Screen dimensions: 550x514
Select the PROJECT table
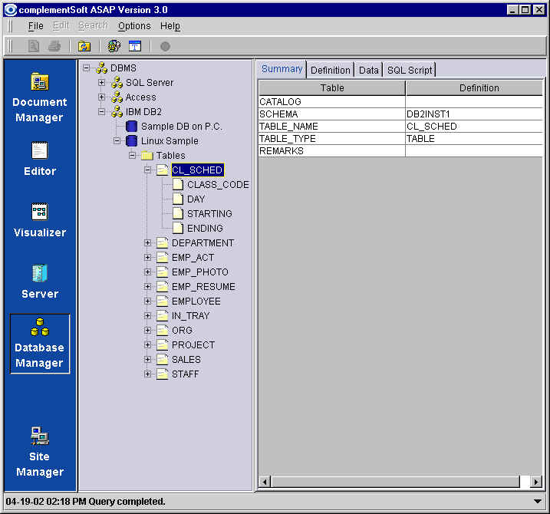[193, 345]
